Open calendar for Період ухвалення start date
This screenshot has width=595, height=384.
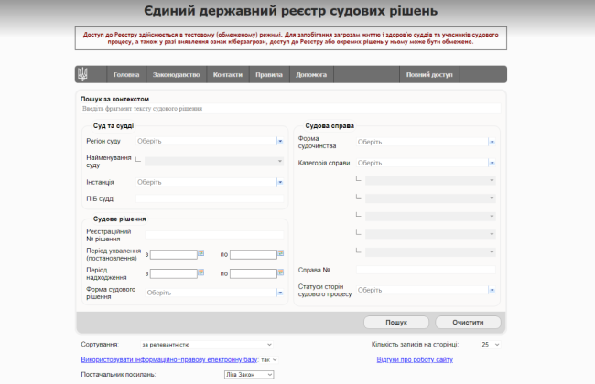point(201,253)
